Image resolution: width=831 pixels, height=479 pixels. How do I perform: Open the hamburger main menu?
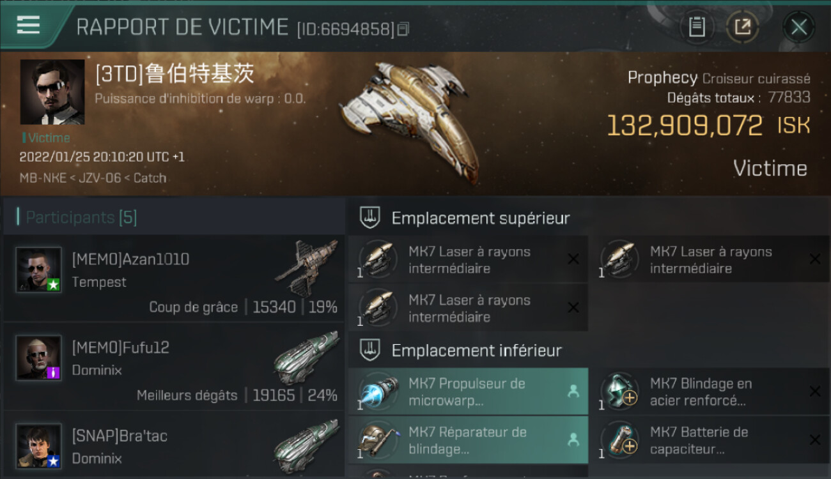tap(28, 25)
